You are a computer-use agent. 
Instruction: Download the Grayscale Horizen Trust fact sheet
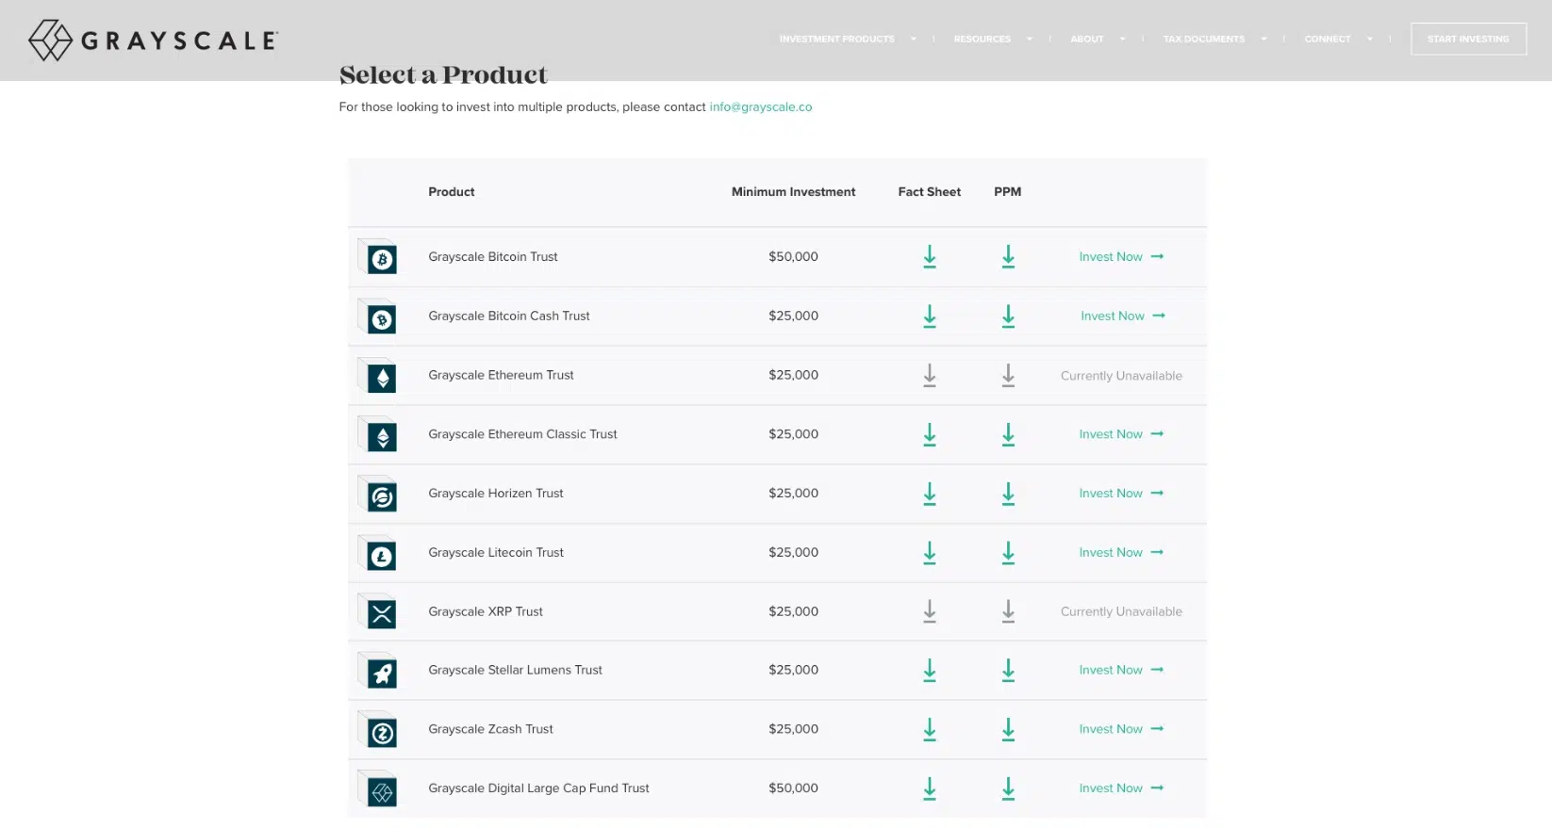929,494
